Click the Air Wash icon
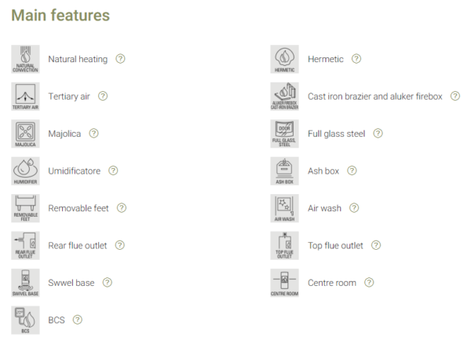This screenshot has width=471, height=348. 284,208
